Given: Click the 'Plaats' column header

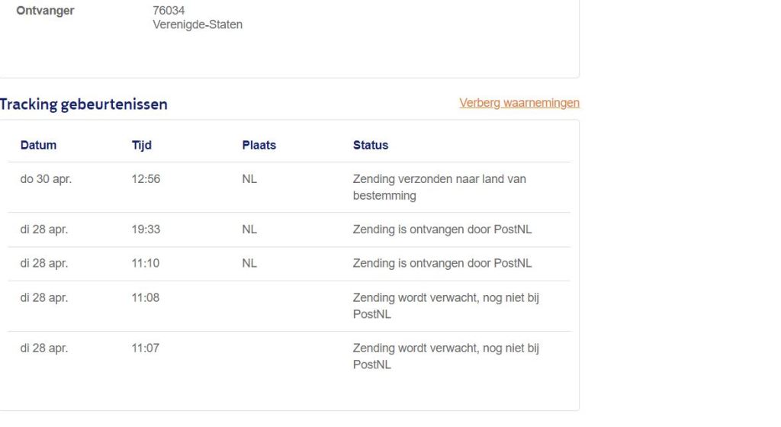Looking at the screenshot, I should tap(259, 145).
